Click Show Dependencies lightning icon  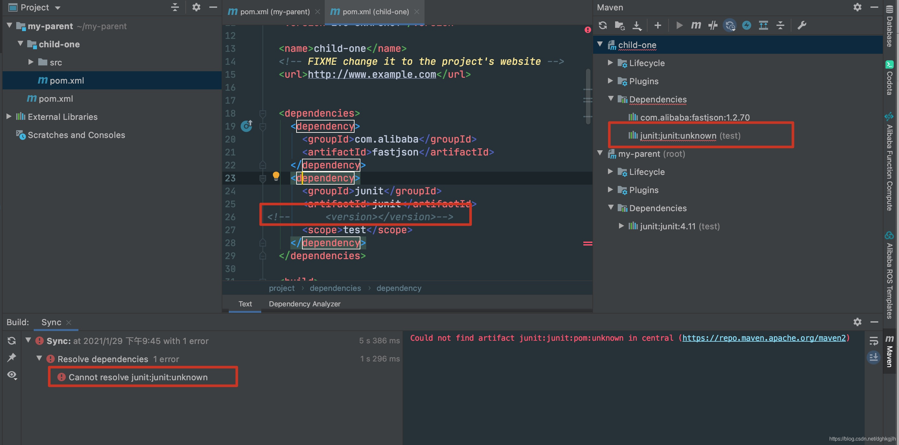[746, 25]
